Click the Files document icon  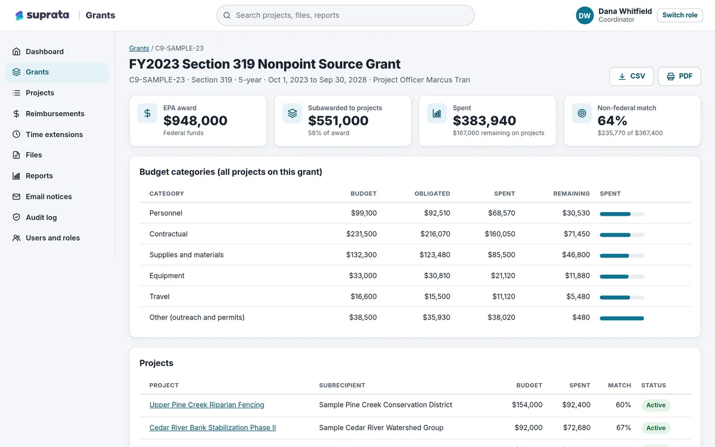tap(16, 155)
